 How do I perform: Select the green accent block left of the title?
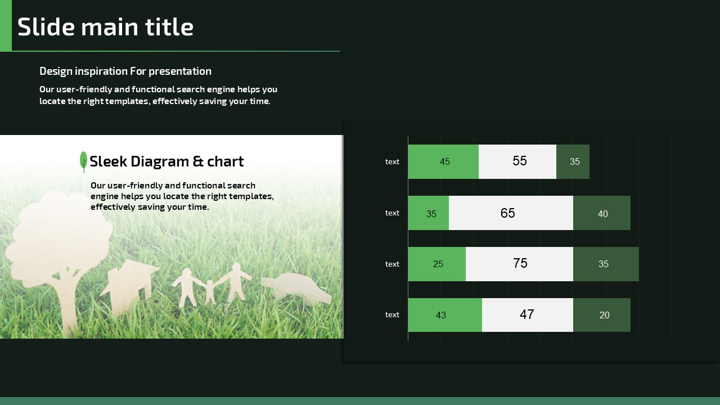tap(6, 25)
